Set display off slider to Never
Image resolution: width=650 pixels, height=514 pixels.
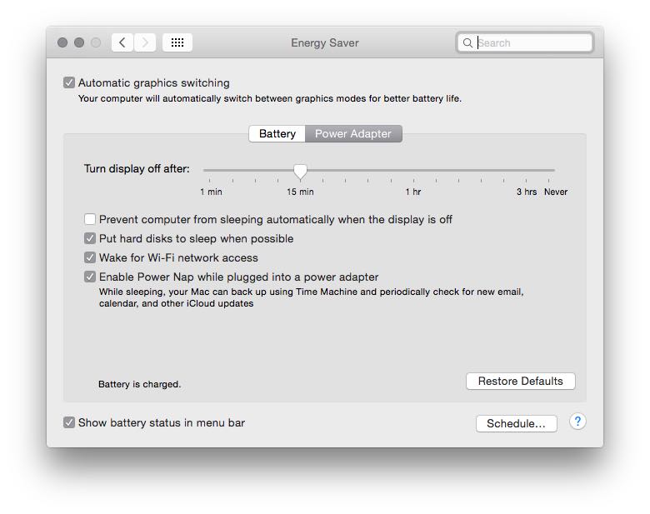click(548, 171)
